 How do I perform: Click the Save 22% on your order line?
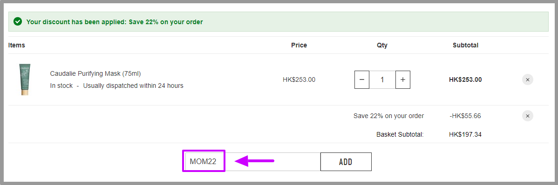tap(388, 116)
